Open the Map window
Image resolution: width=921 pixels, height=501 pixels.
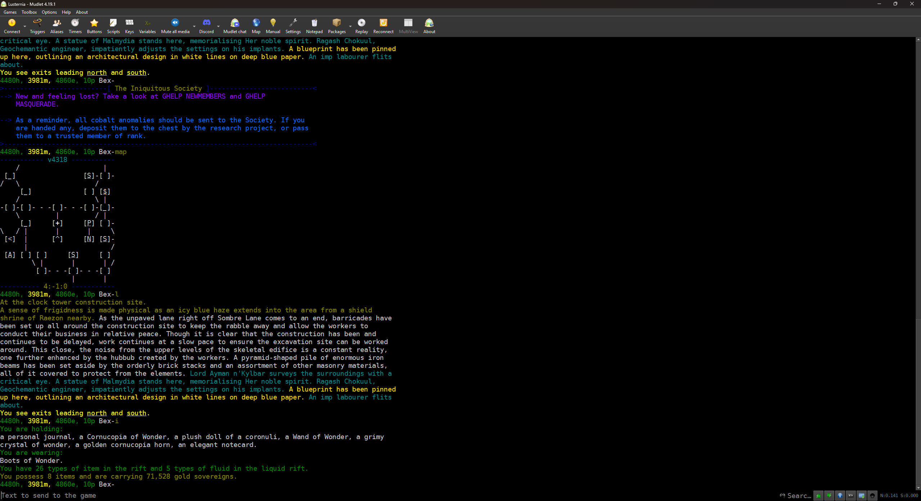pyautogui.click(x=256, y=26)
